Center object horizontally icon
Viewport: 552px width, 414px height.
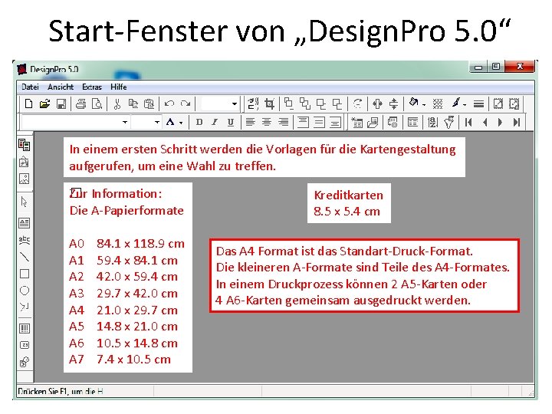[x=377, y=103]
